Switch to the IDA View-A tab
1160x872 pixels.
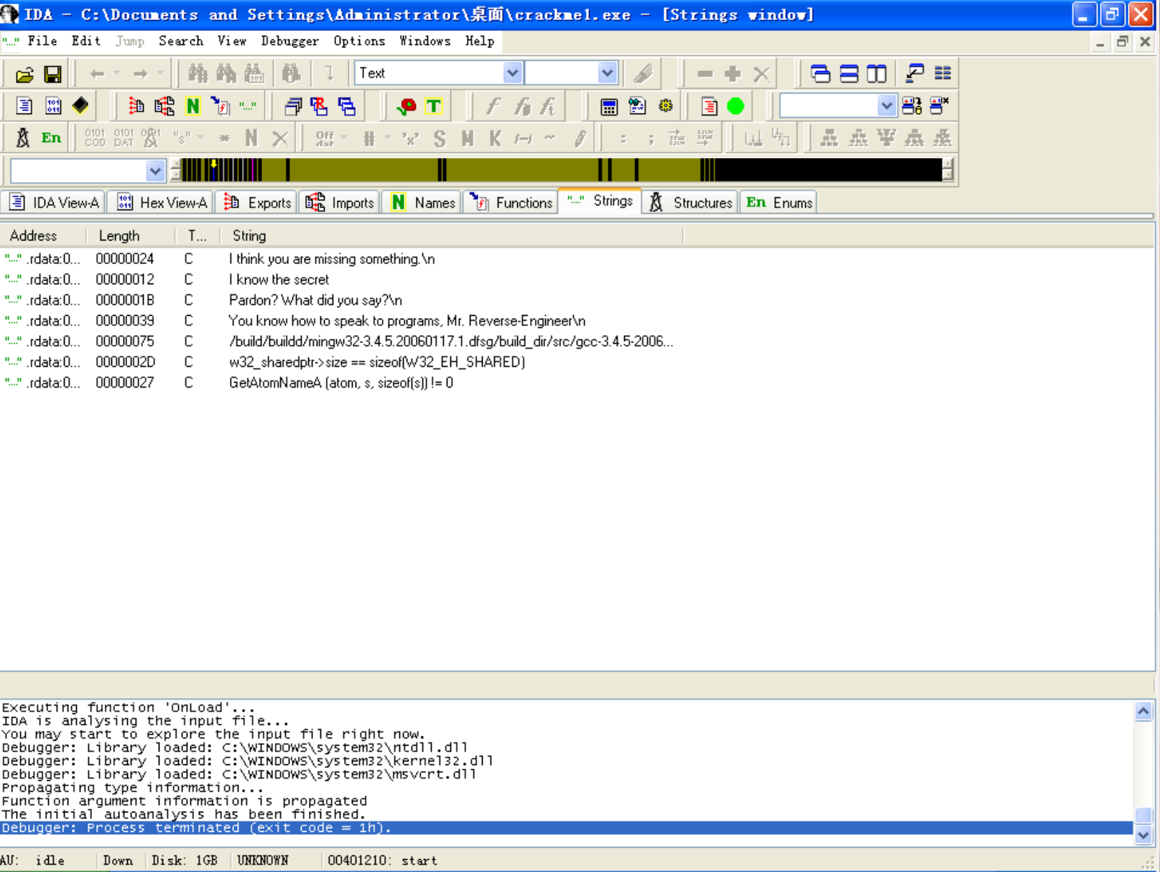(54, 202)
